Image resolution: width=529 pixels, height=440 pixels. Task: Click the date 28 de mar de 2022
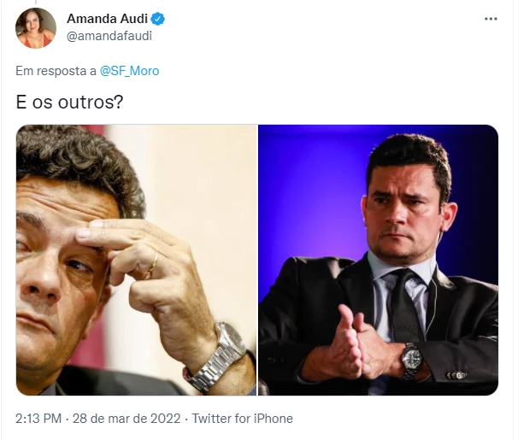coord(126,419)
